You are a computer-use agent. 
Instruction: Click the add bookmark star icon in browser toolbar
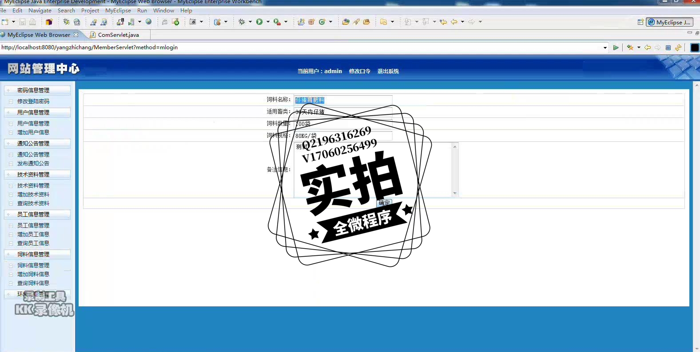pyautogui.click(x=630, y=47)
